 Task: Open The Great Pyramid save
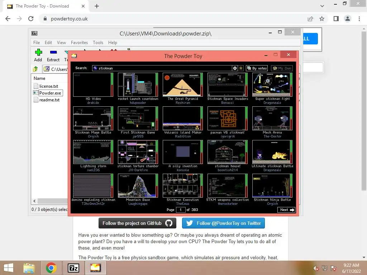[x=182, y=85]
